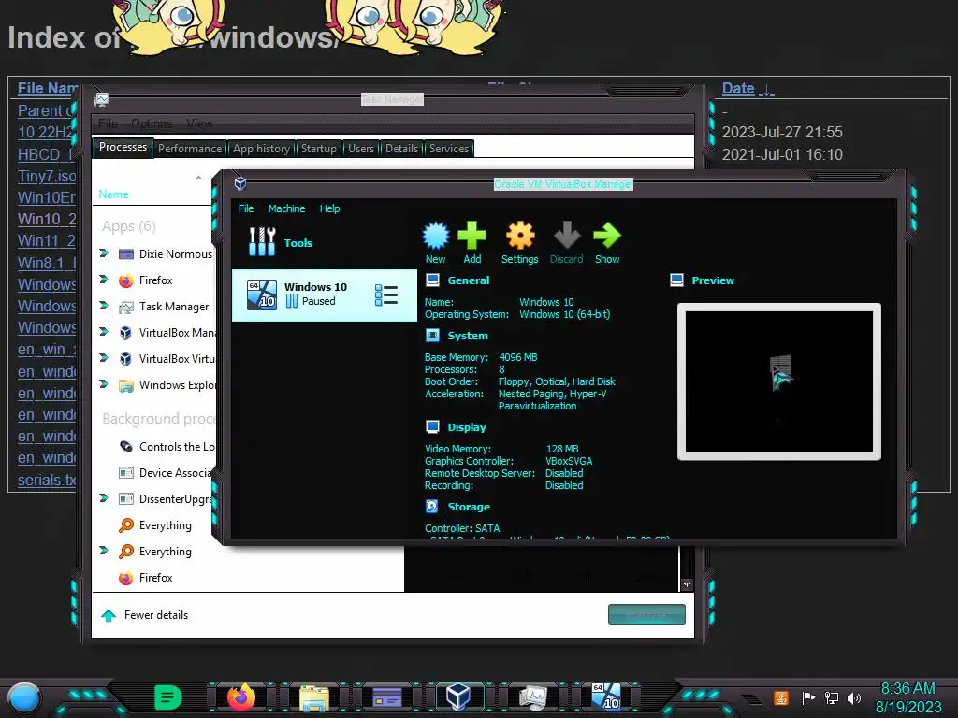
Task: Click the orange tray application icon
Action: pyautogui.click(x=781, y=697)
